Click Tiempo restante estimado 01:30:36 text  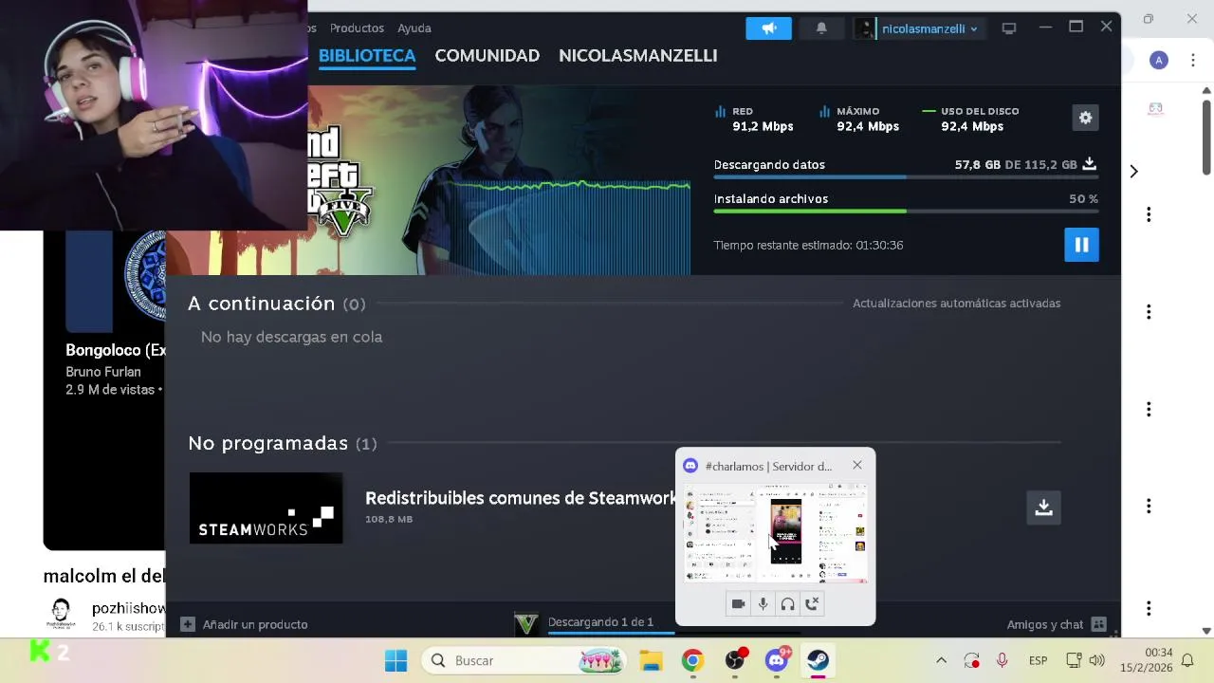point(808,245)
